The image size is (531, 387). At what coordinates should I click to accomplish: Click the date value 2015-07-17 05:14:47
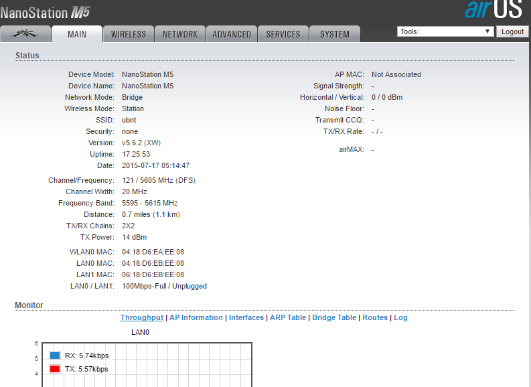click(x=156, y=165)
